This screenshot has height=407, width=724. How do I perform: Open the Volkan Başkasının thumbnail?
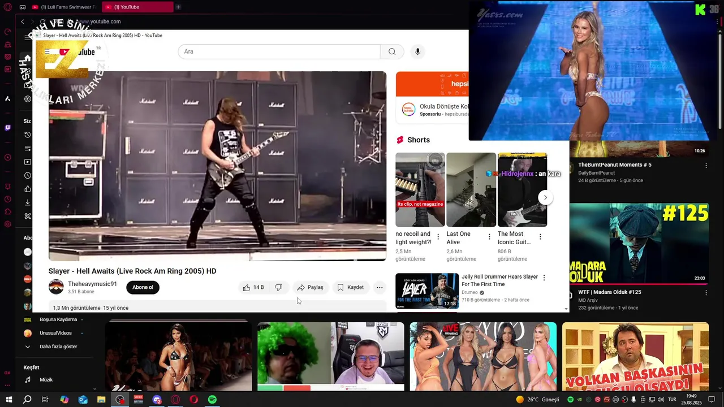click(x=635, y=356)
